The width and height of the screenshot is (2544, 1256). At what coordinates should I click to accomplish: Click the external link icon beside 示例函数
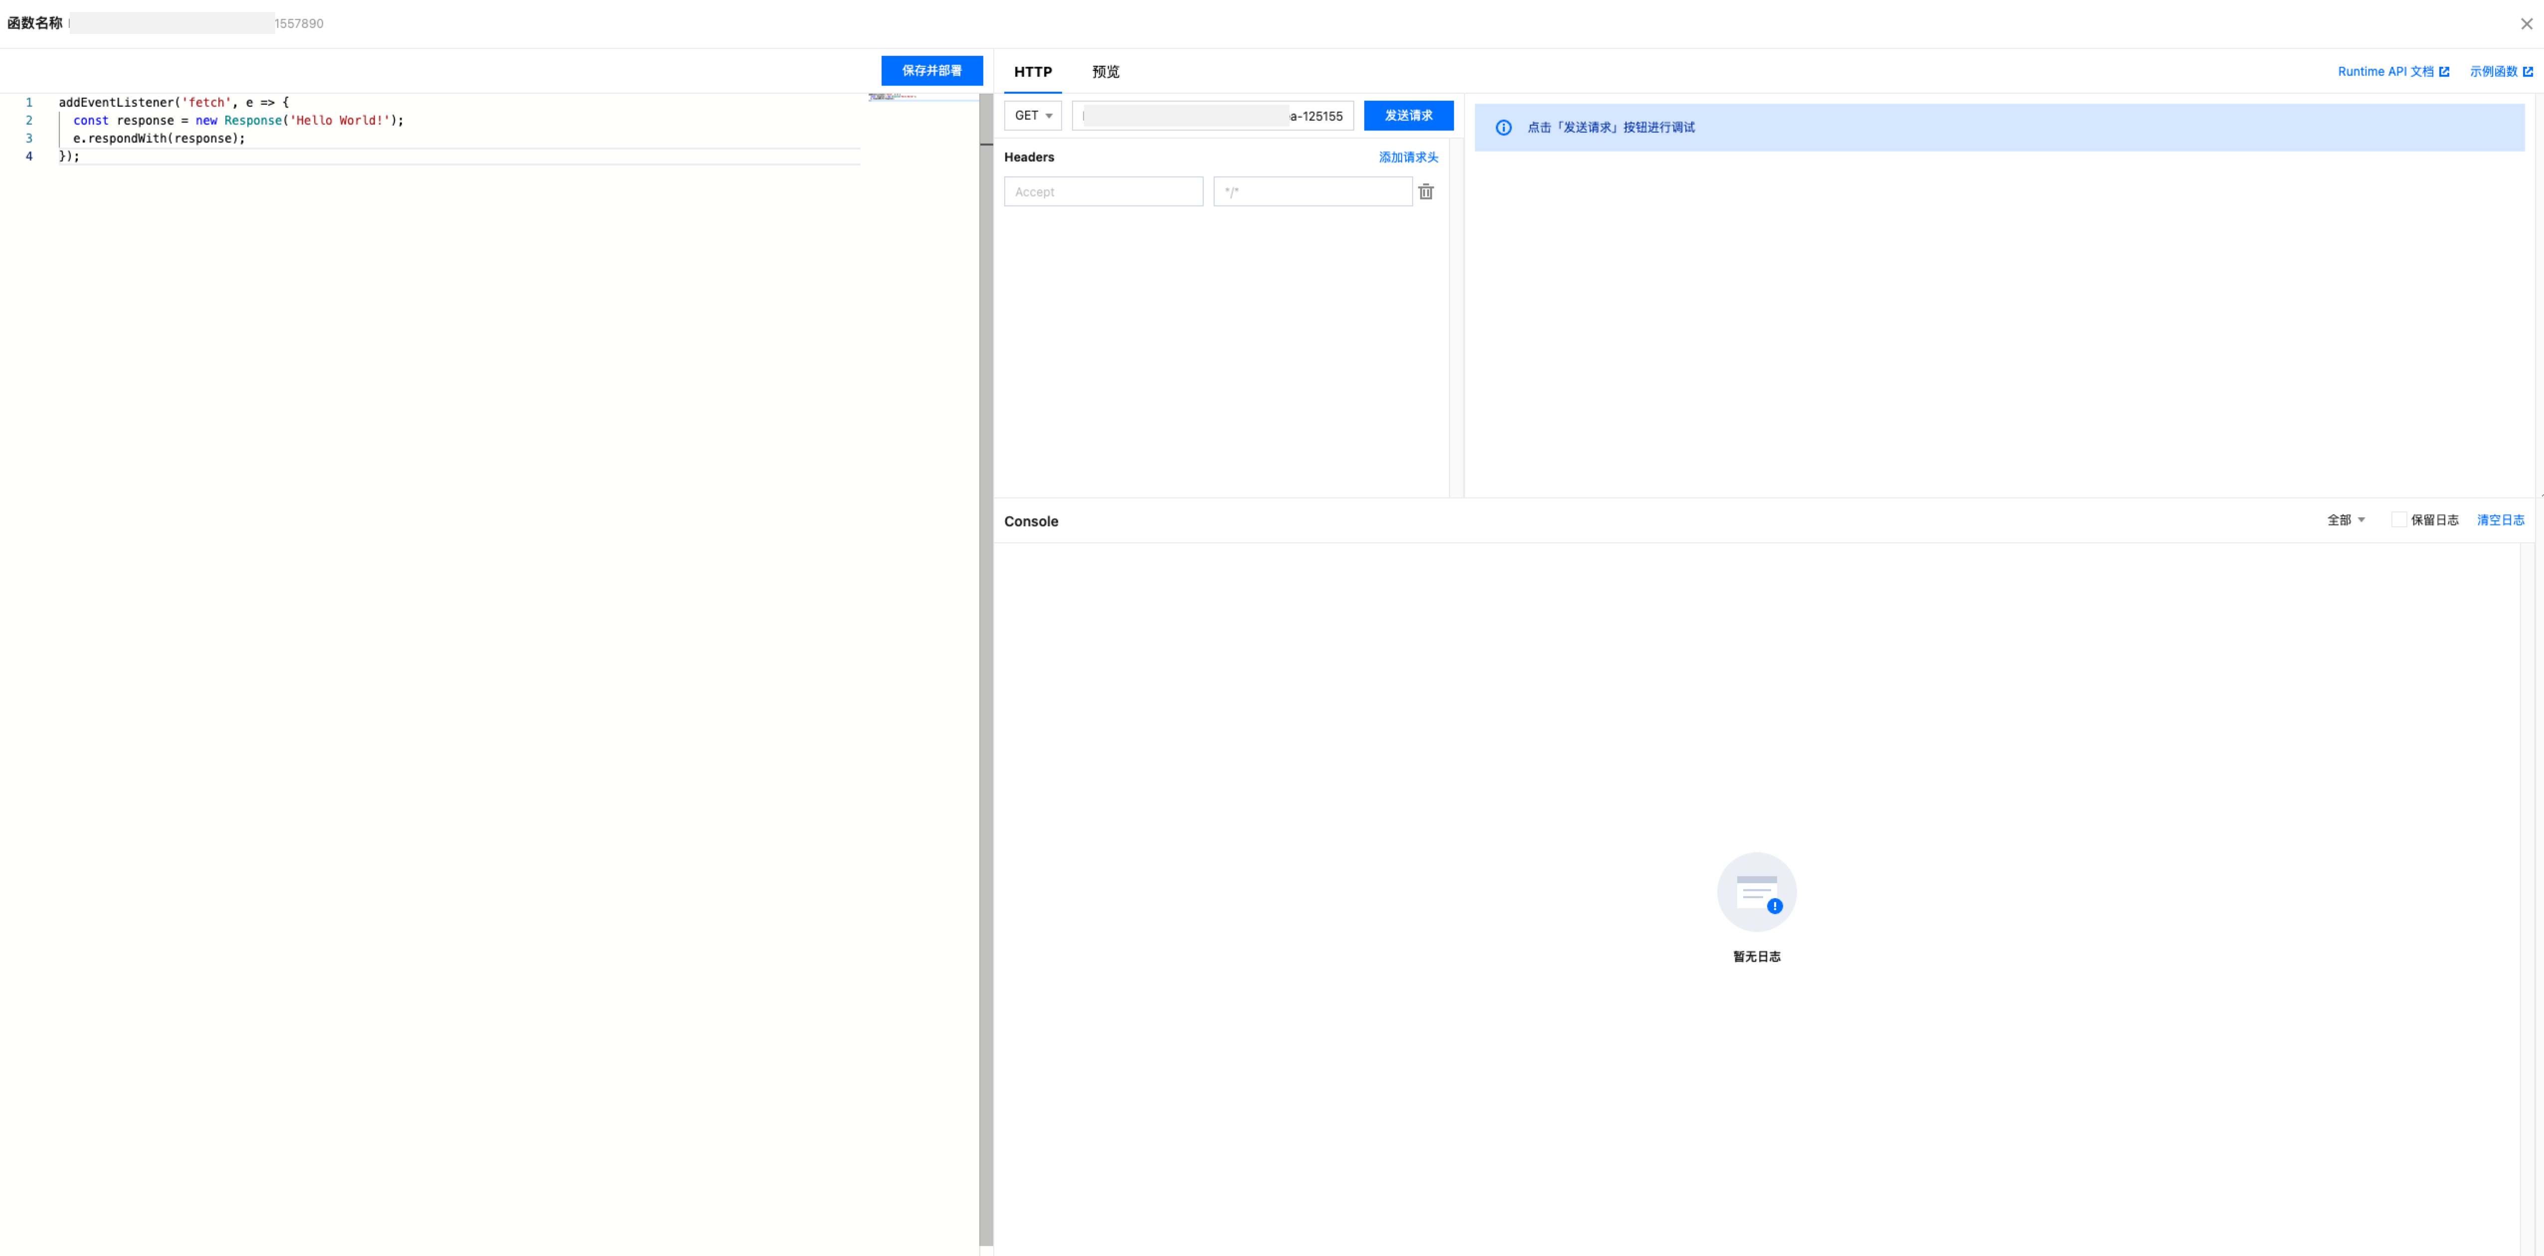coord(2527,71)
